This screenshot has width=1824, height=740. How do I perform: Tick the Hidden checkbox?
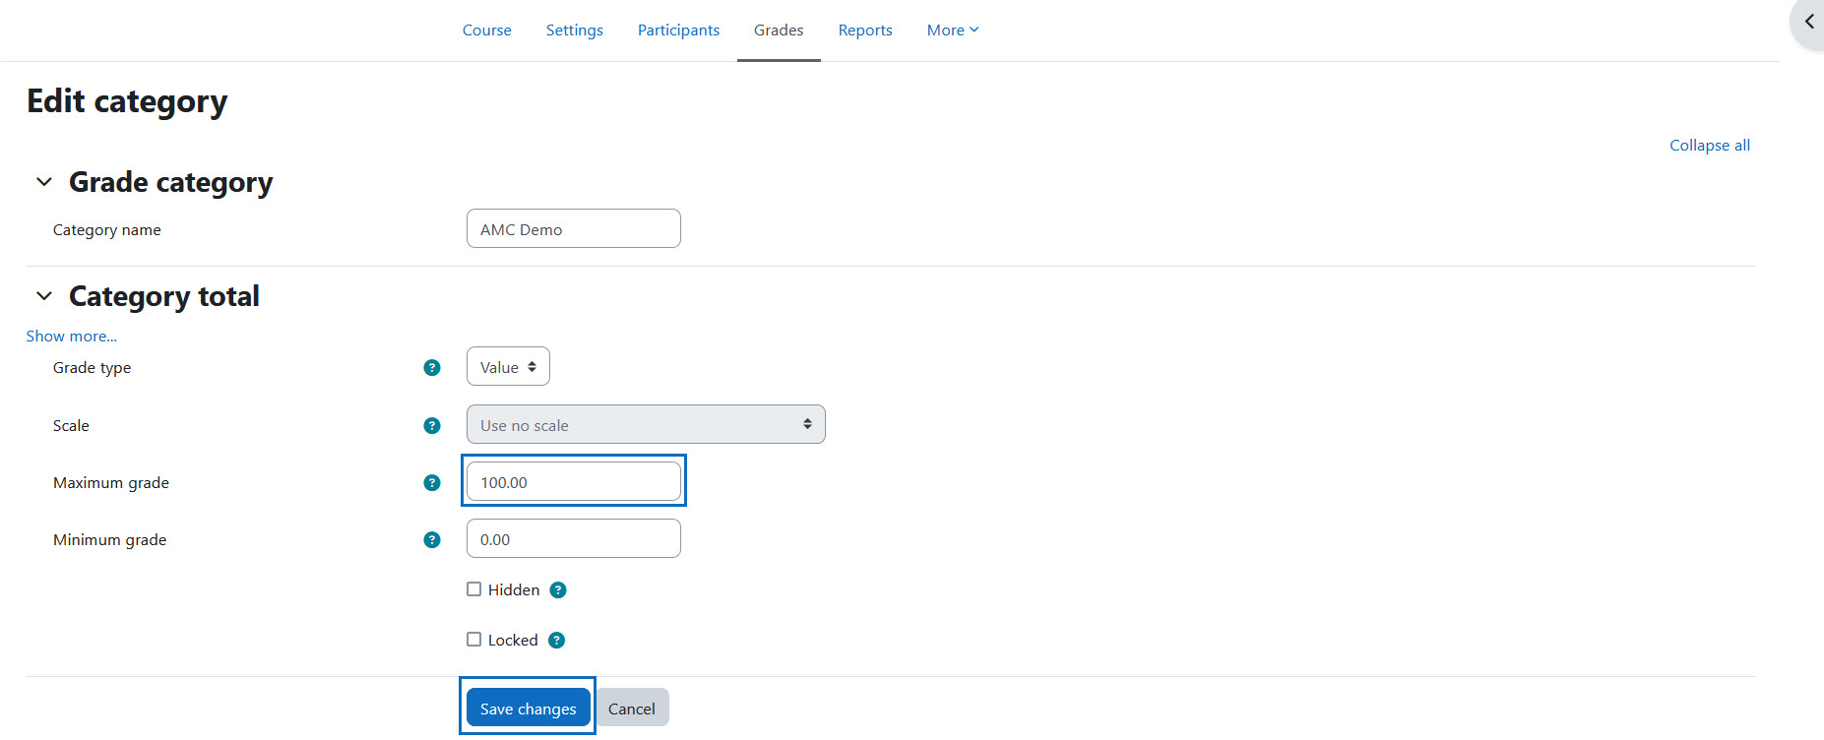point(473,588)
